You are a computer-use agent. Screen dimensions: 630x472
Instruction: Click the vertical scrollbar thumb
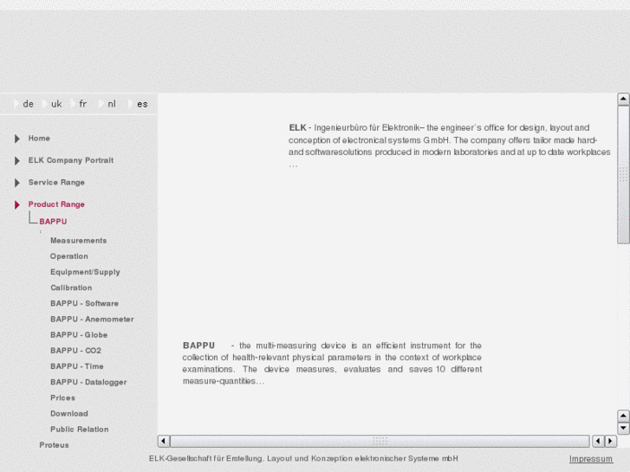click(x=623, y=174)
